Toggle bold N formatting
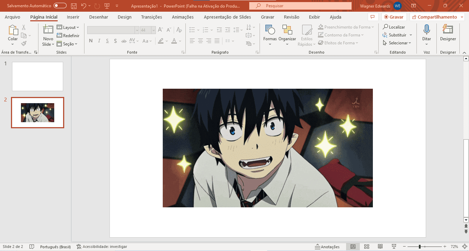 (91, 41)
